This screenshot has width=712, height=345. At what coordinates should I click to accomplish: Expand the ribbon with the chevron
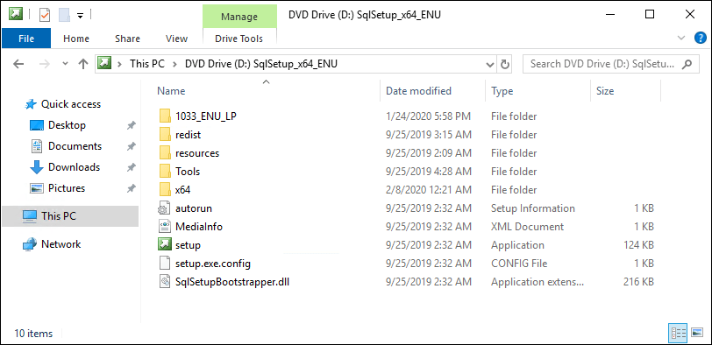(x=680, y=38)
